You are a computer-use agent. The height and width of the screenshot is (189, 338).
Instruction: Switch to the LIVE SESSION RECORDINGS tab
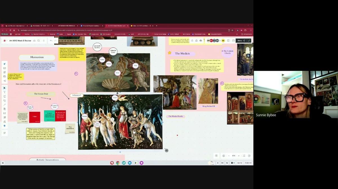[x=66, y=26]
